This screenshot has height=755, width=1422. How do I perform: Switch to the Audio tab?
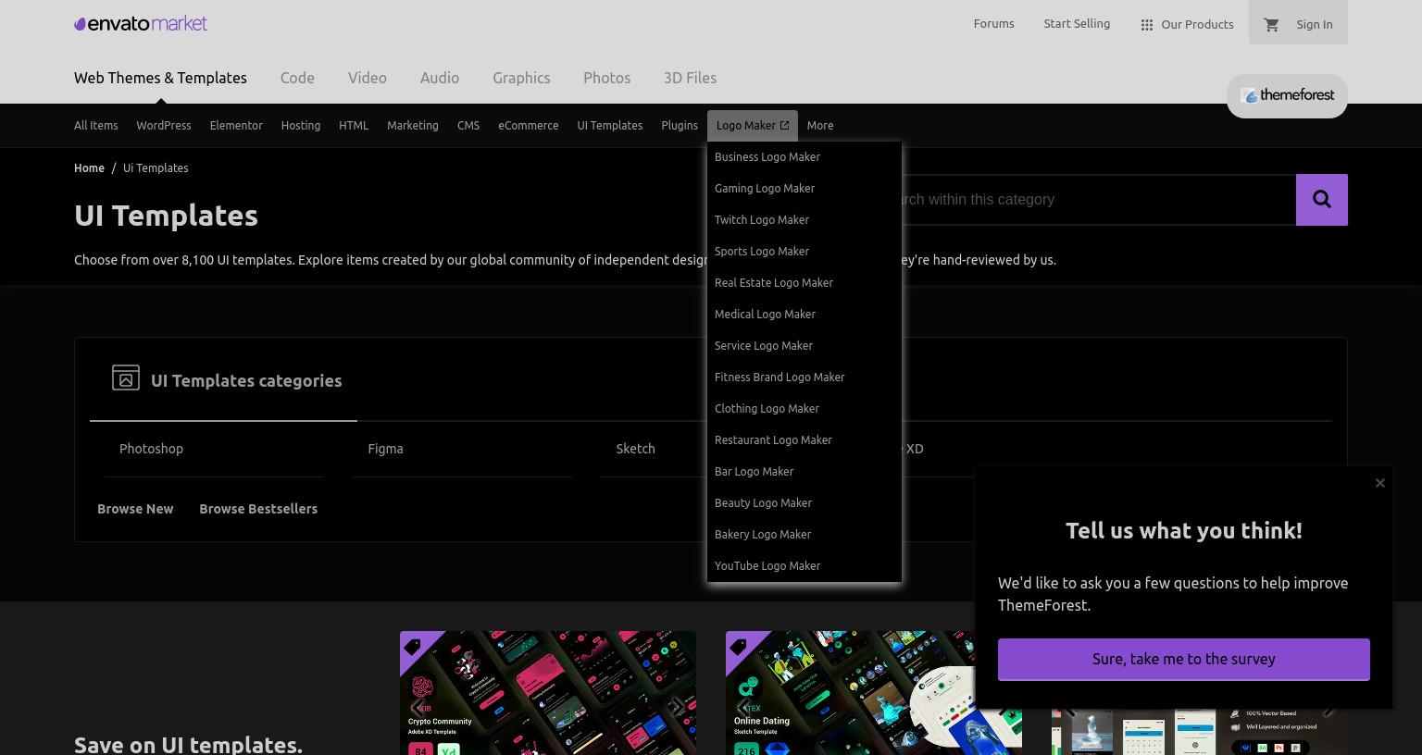tap(440, 78)
